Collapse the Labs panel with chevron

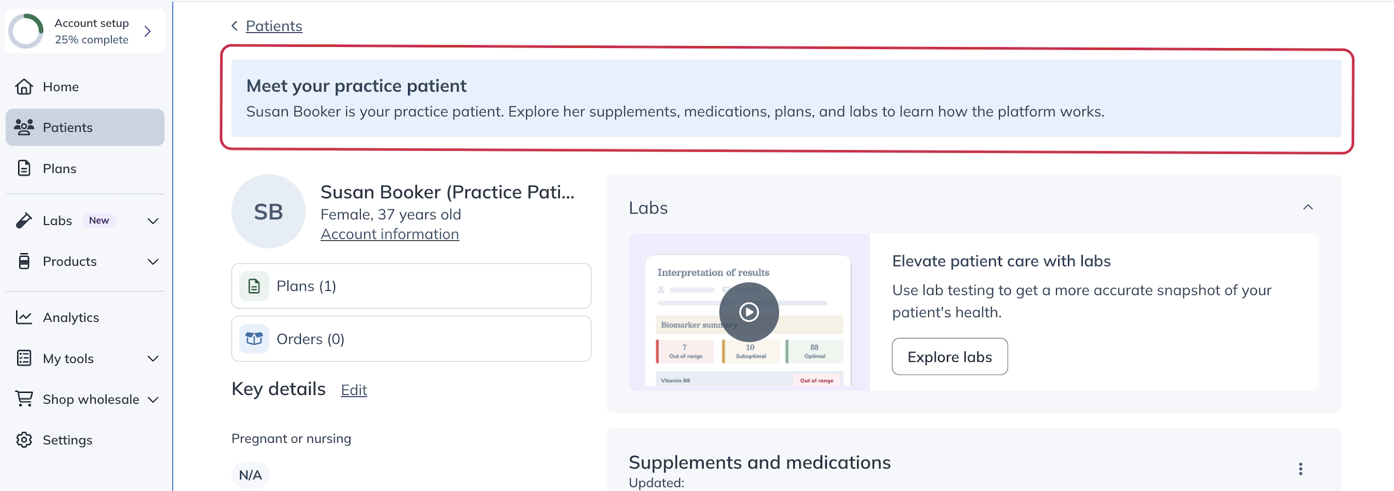(1307, 208)
